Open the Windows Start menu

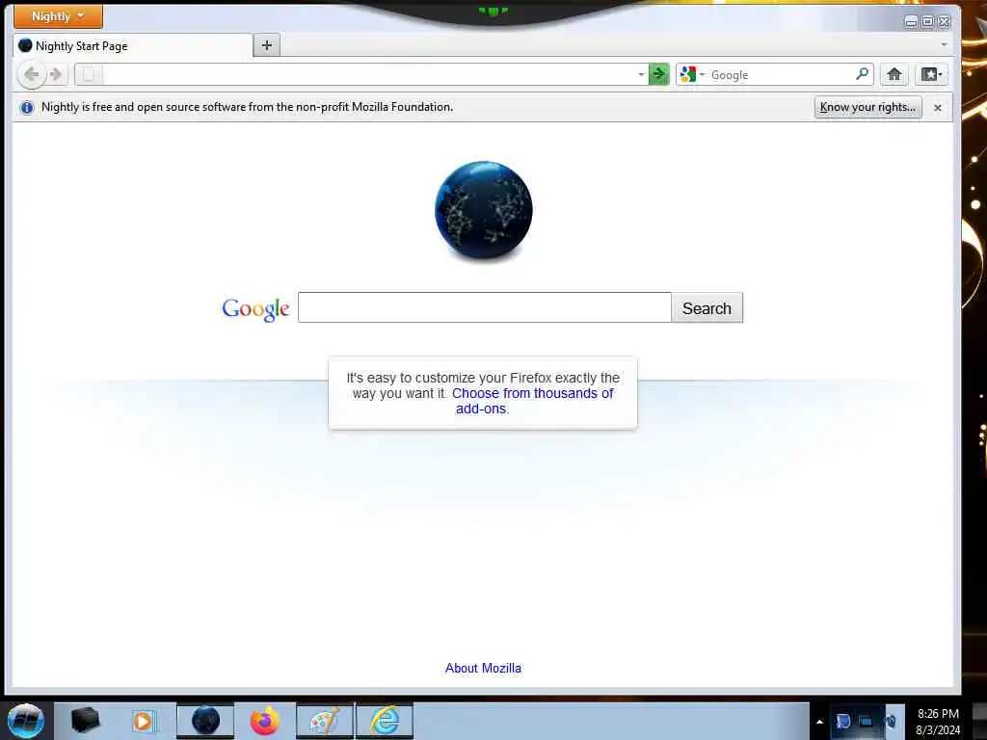coord(26,721)
